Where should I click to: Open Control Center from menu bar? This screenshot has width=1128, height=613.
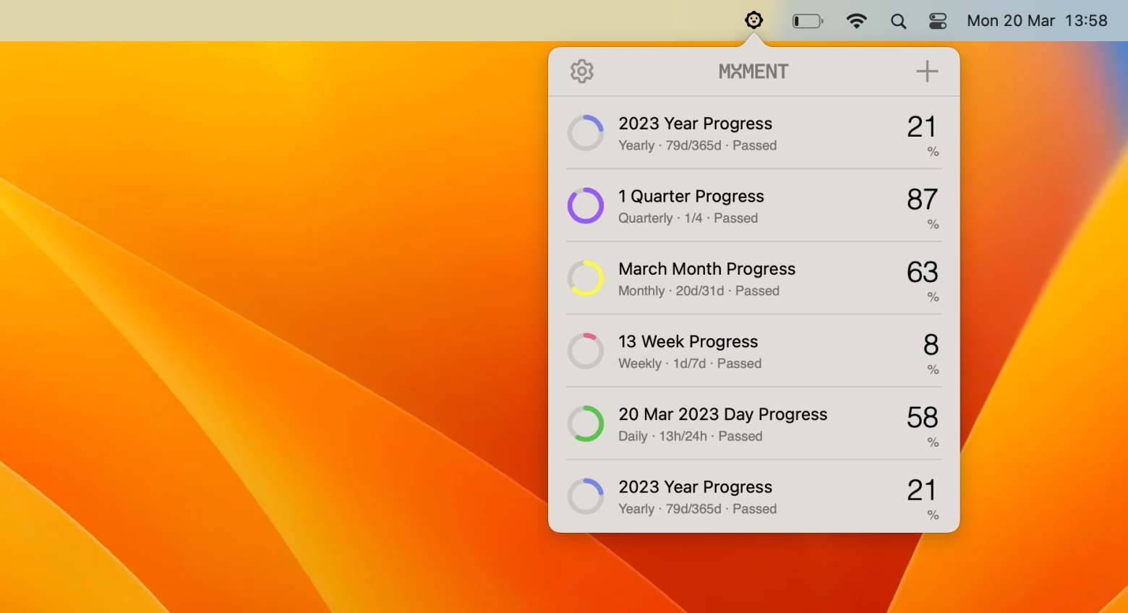tap(938, 21)
